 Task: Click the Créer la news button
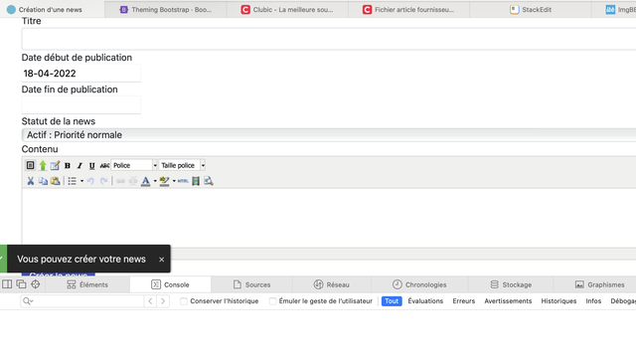[58, 275]
